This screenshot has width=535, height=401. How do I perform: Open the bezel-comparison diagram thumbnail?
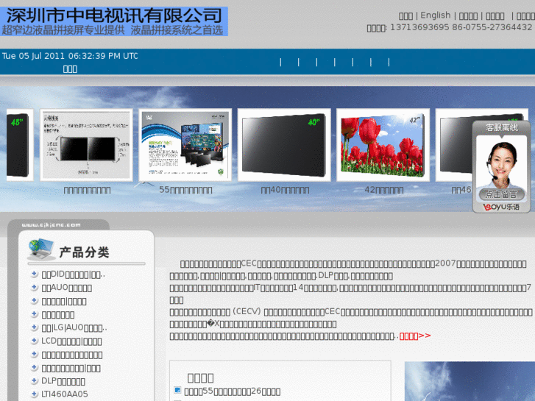pos(86,145)
